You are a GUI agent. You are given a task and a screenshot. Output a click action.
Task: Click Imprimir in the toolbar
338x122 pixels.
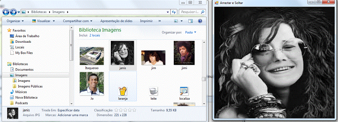pos(146,21)
